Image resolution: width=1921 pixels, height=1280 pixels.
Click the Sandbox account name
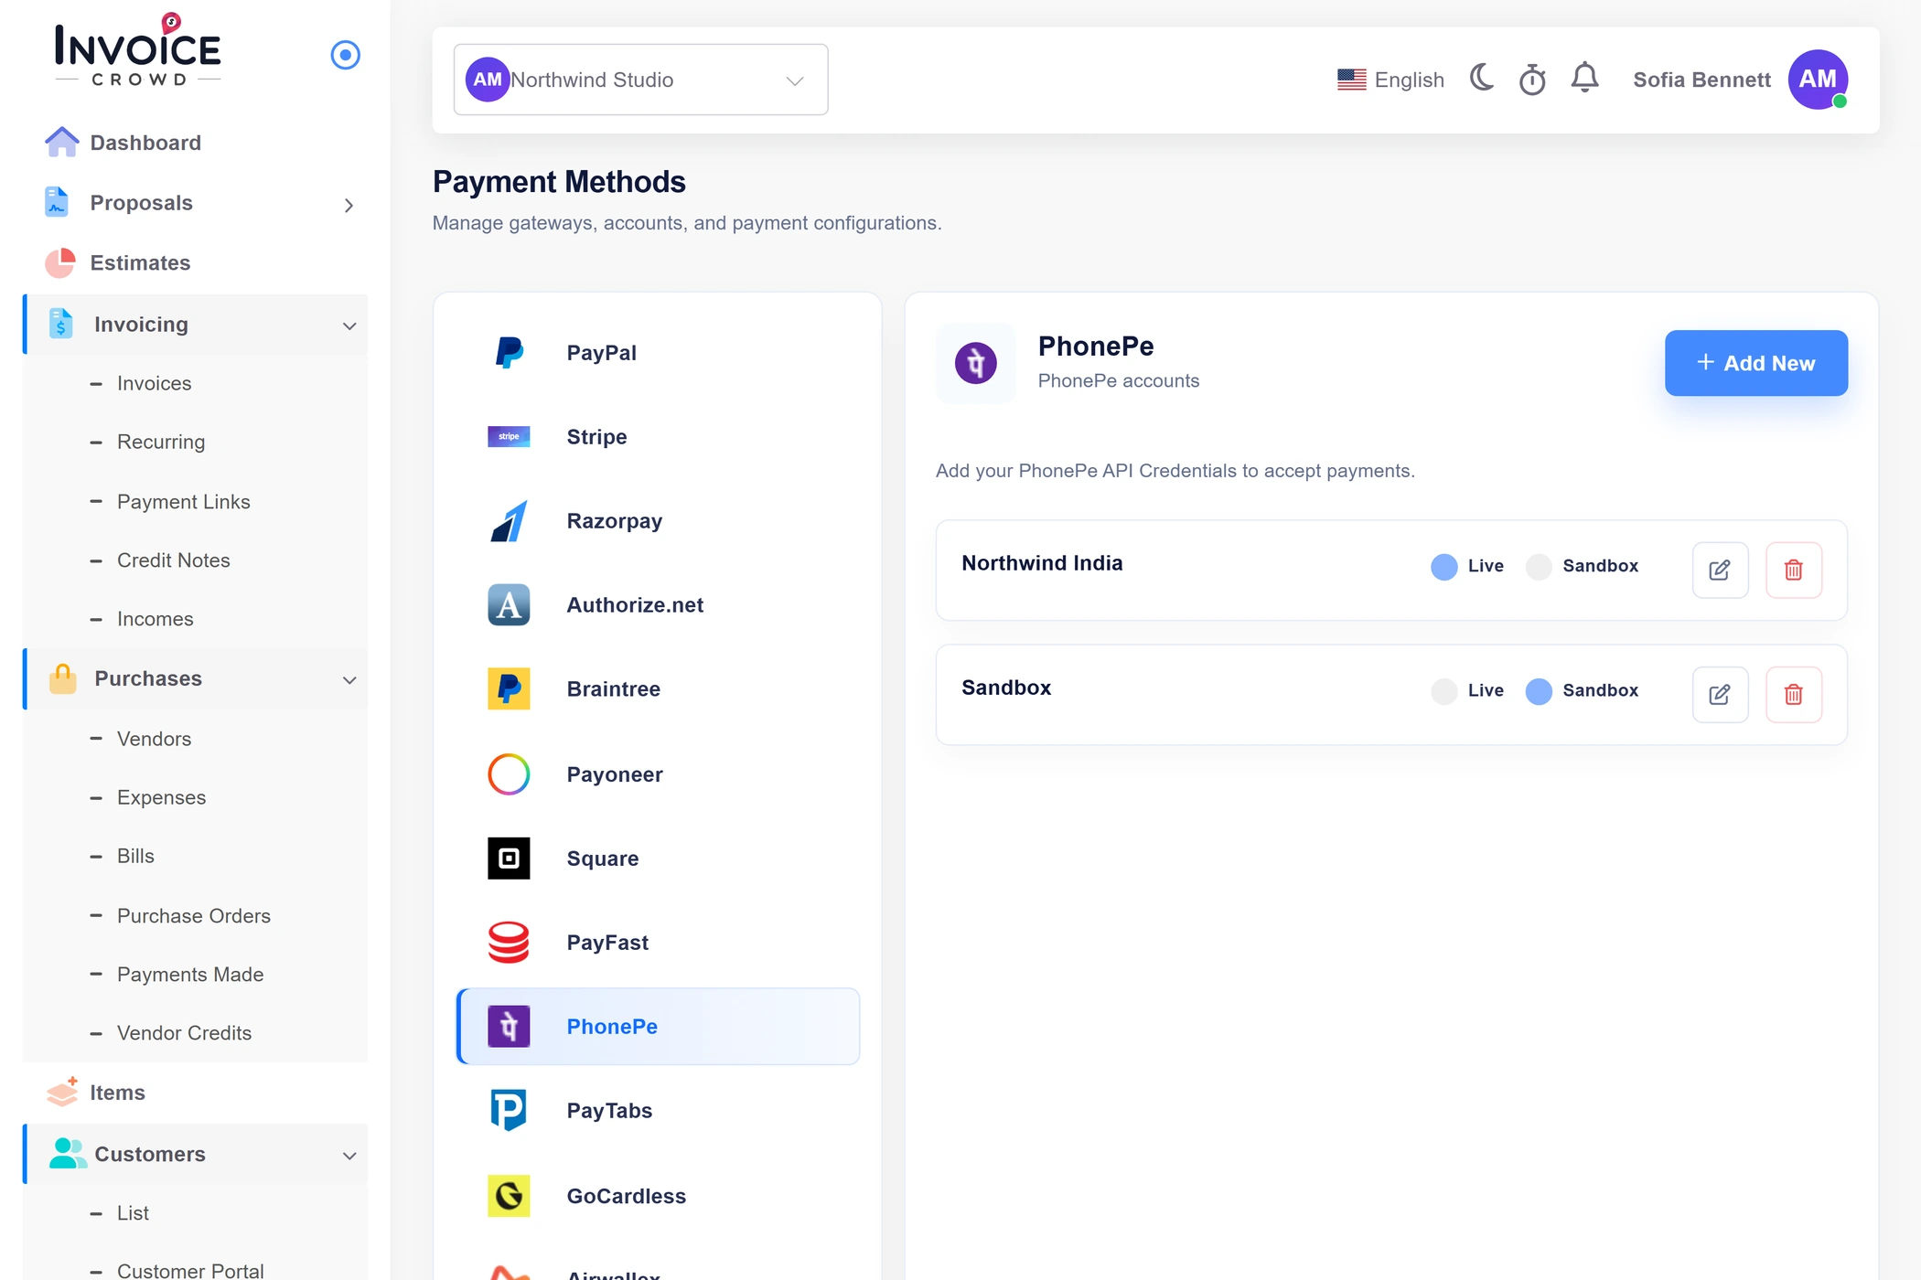tap(1006, 688)
